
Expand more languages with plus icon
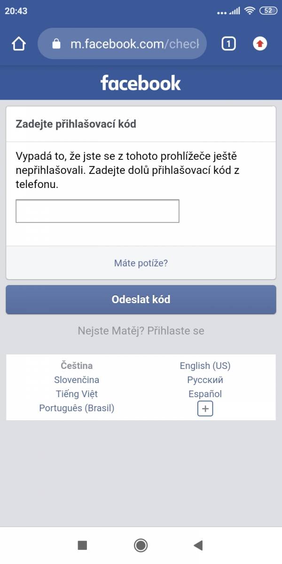(205, 409)
